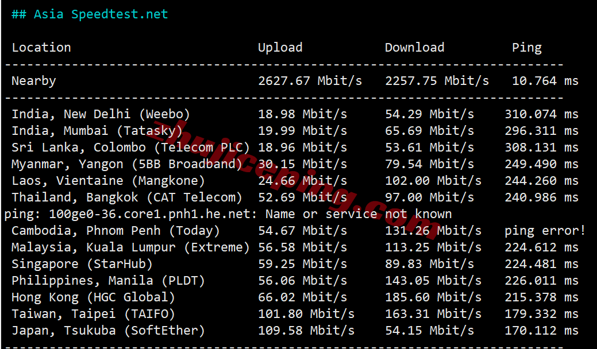The image size is (597, 349).
Task: Click 'Singapore (StarHub)' row label
Action: (82, 264)
